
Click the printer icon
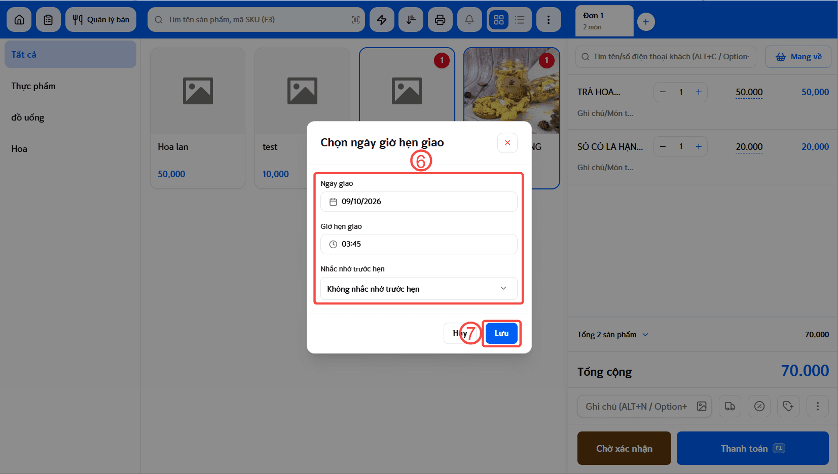440,20
